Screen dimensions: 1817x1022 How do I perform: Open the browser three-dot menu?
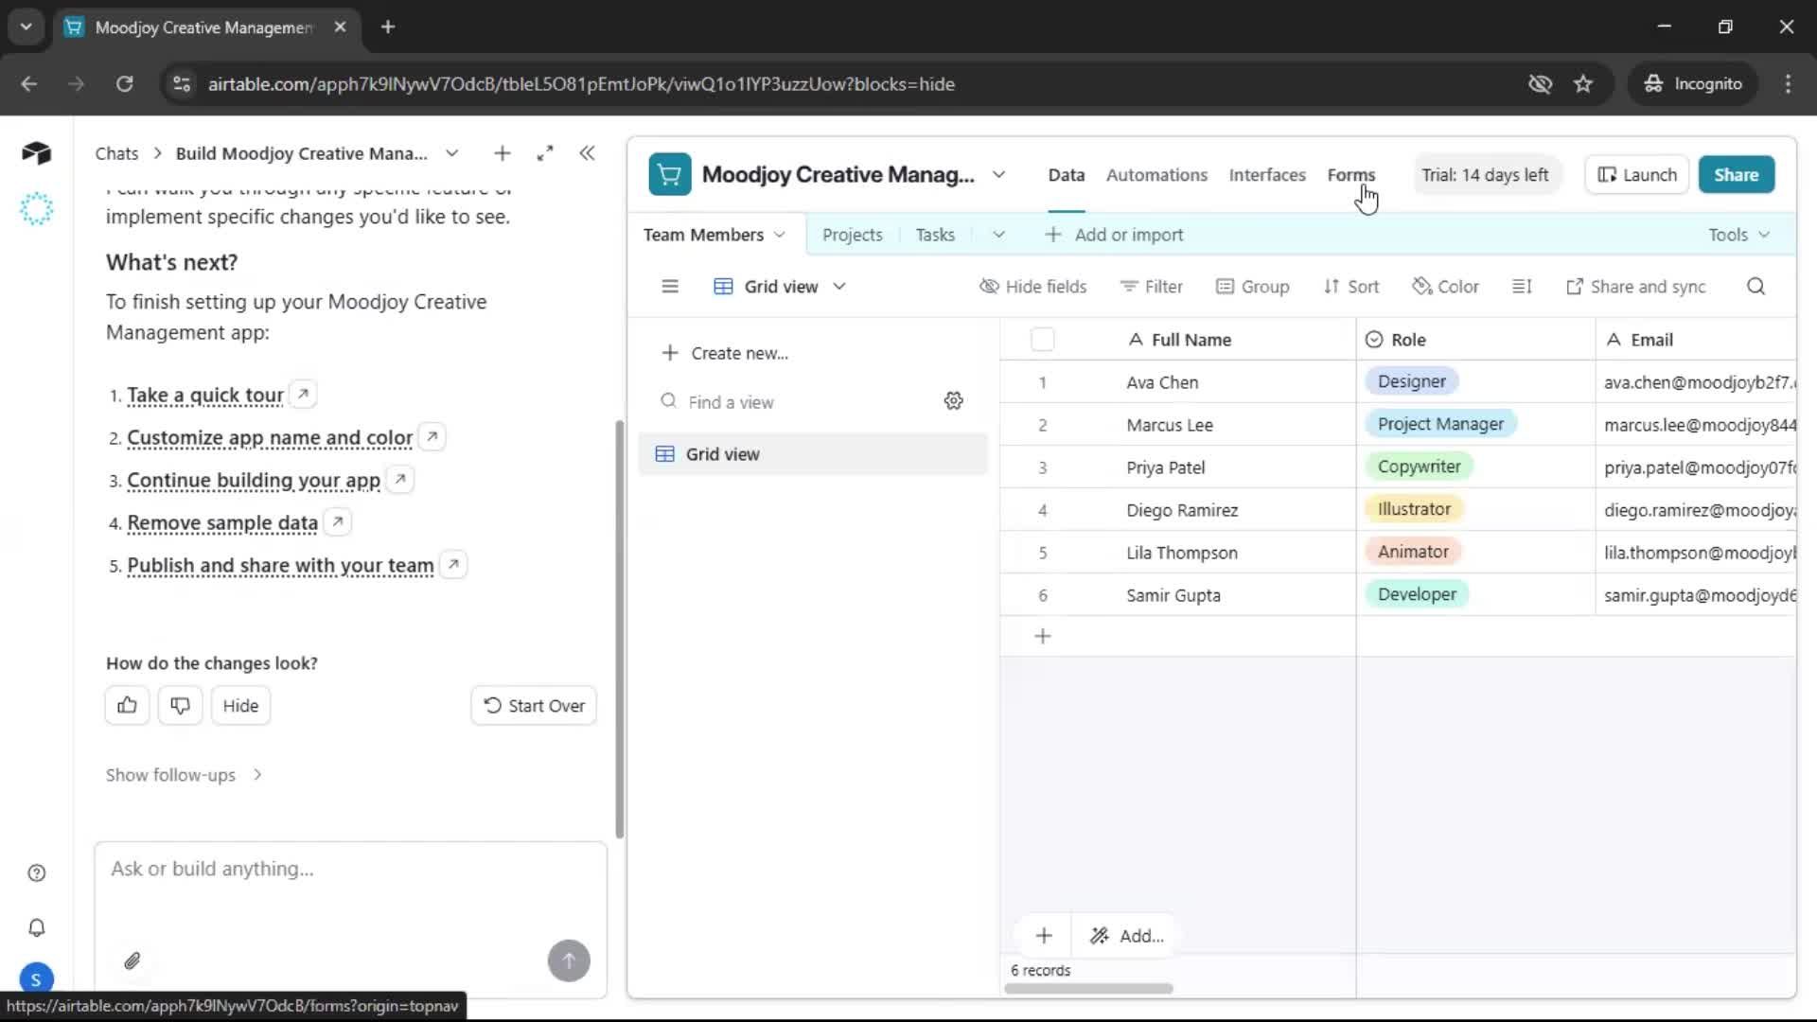coord(1788,84)
